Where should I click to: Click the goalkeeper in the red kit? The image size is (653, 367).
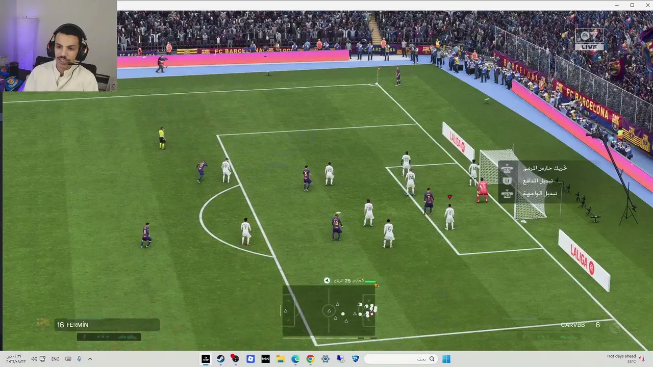482,191
